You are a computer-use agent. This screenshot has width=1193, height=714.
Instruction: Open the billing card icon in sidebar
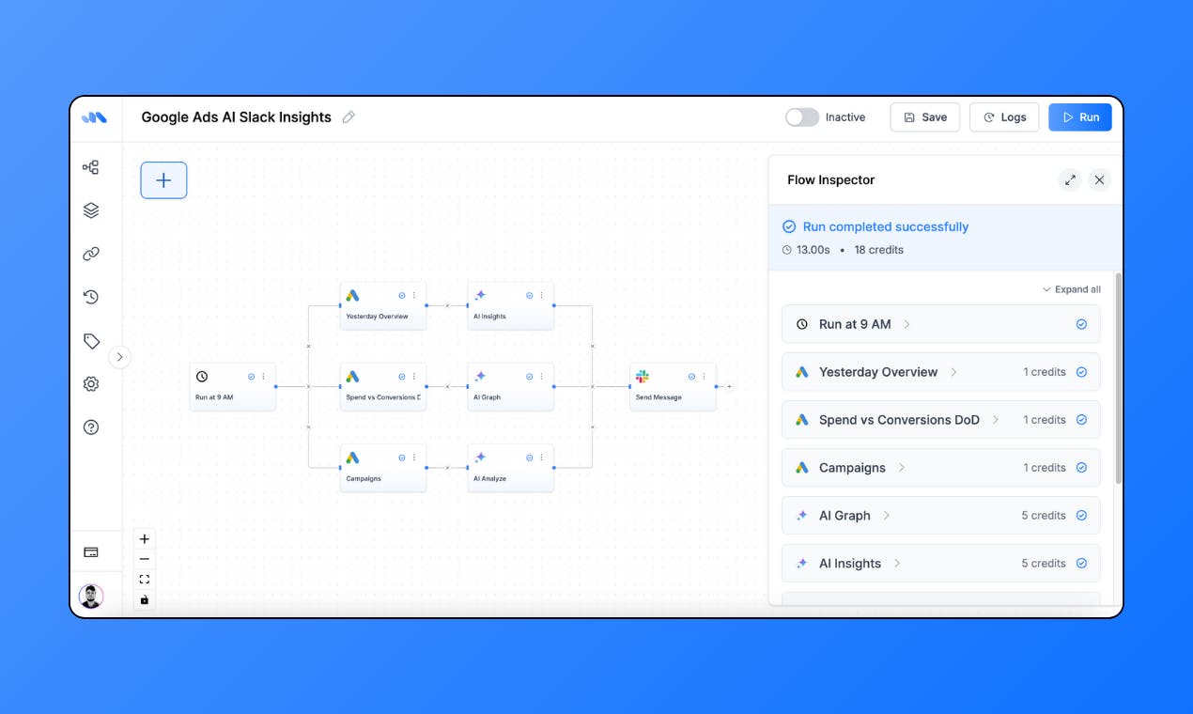pyautogui.click(x=91, y=552)
